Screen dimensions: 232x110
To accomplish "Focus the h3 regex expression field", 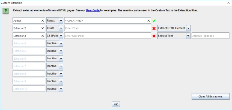I will tap(108, 21).
